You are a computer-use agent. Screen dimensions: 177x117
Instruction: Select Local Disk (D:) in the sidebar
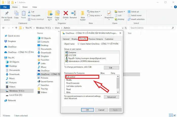coord(16,95)
